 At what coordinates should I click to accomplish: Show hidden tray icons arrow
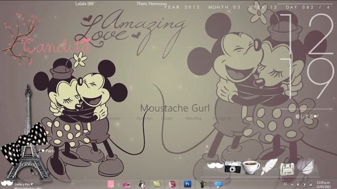pyautogui.click(x=292, y=184)
